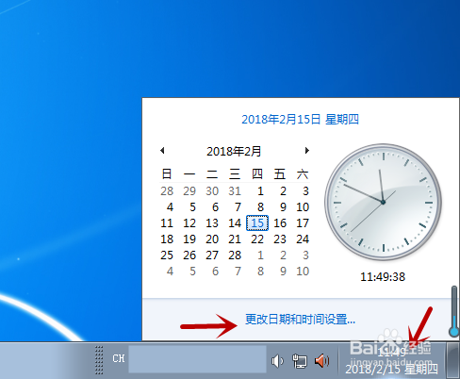Go to next month in calendar
Viewport: 460px width, 379px height.
(x=307, y=151)
